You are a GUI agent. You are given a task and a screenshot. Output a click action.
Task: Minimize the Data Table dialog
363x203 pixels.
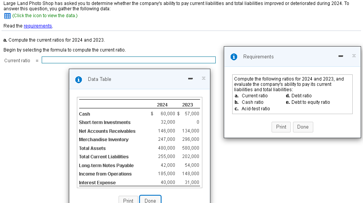(x=190, y=79)
